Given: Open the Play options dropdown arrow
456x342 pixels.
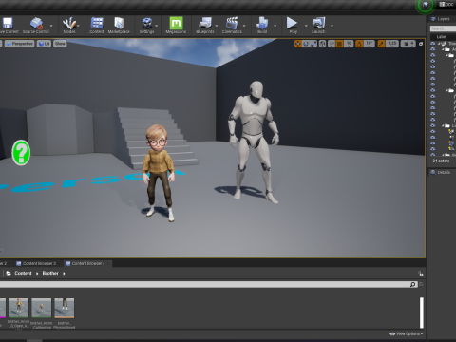Looking at the screenshot, I should point(306,26).
